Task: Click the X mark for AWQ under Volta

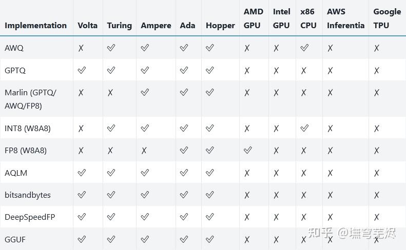Action: point(81,48)
